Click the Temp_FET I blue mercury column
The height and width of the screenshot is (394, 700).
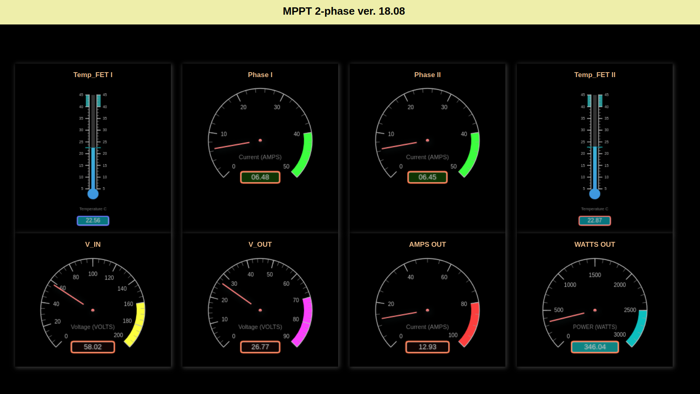click(x=93, y=168)
